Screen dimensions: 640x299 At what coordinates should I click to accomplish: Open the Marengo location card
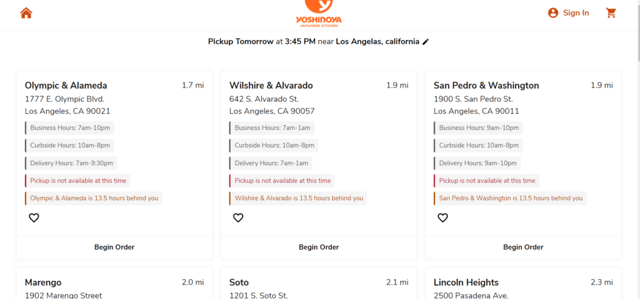point(43,283)
